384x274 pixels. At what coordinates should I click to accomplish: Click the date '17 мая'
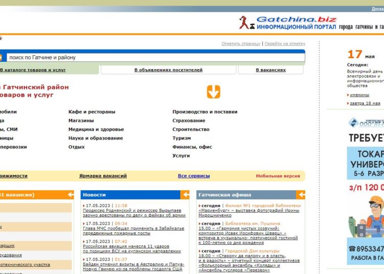click(361, 55)
